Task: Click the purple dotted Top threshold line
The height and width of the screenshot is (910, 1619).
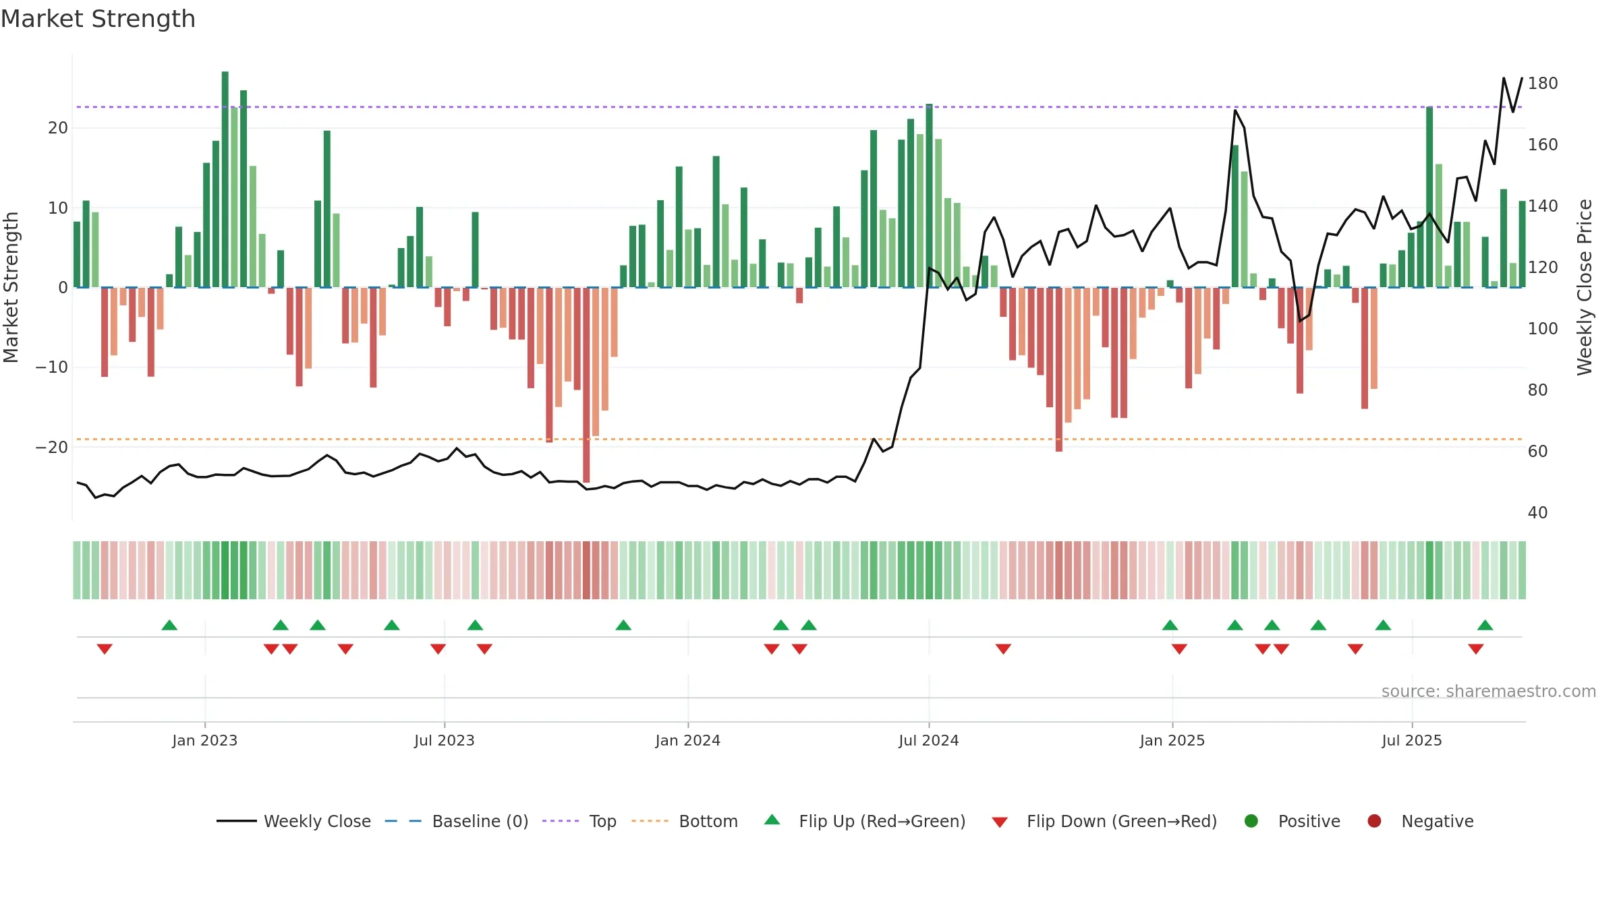Action: [799, 107]
